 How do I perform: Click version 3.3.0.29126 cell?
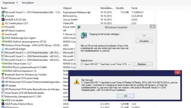pyautogui.click(x=137, y=16)
